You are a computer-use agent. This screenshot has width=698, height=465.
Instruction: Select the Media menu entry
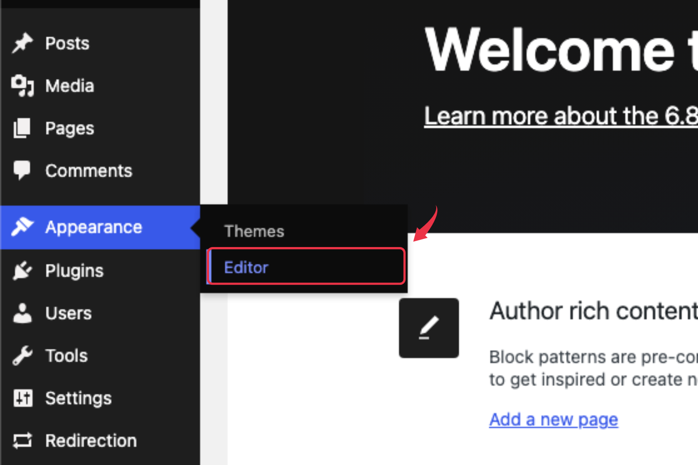pyautogui.click(x=69, y=85)
